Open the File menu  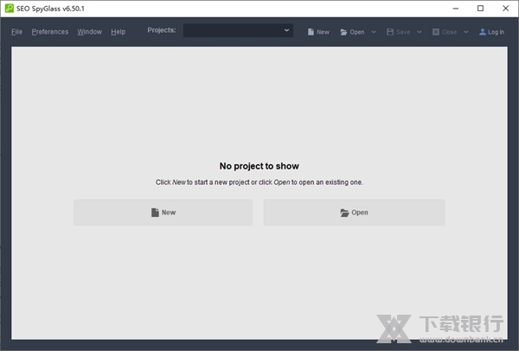pyautogui.click(x=16, y=32)
